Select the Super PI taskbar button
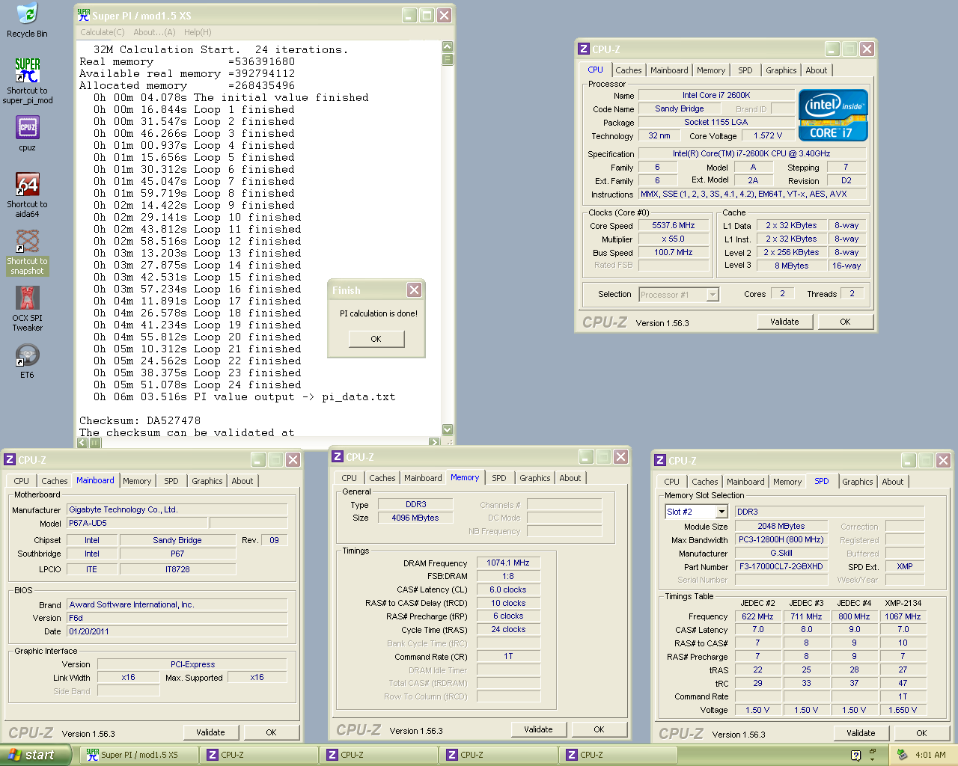Screen dimensions: 958x766 click(x=139, y=755)
